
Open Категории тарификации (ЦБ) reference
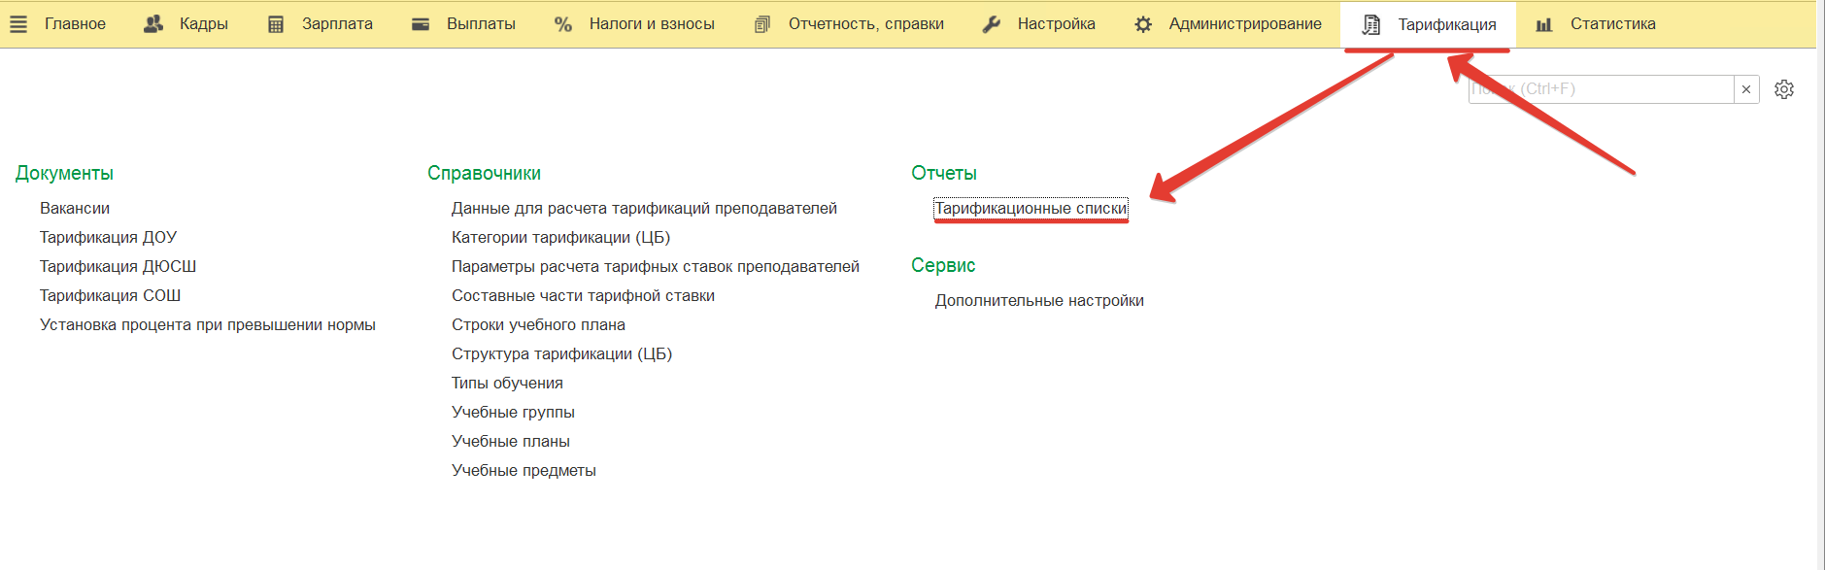coord(560,237)
